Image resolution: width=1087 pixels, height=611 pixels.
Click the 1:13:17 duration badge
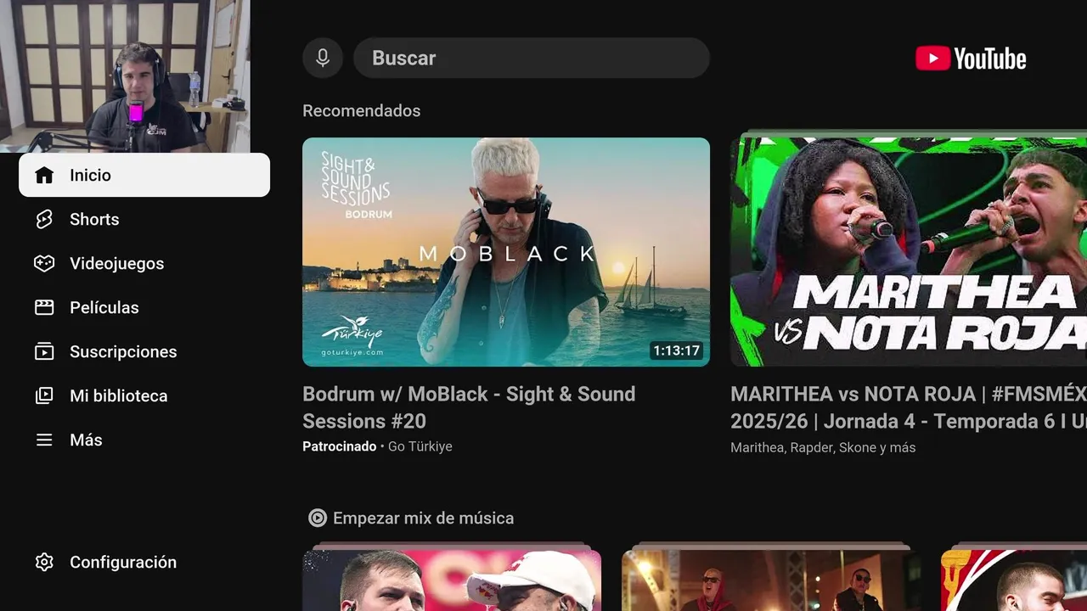[x=676, y=350]
